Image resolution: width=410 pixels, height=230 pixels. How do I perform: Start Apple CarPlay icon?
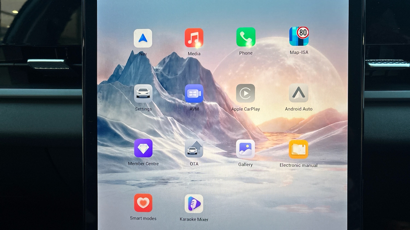pyautogui.click(x=245, y=93)
